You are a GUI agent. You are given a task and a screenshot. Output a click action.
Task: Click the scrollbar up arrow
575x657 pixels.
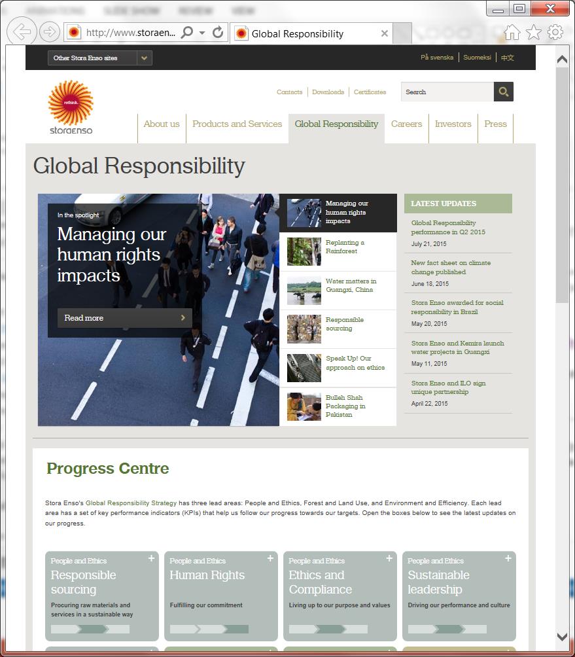coord(562,60)
